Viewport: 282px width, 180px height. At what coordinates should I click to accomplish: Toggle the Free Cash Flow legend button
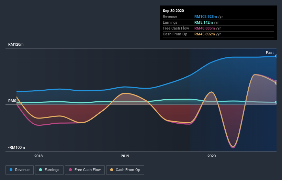click(x=85, y=170)
